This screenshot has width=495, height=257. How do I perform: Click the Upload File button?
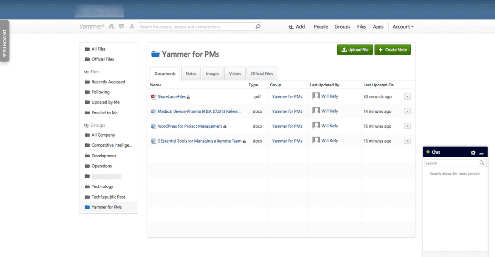pos(355,49)
